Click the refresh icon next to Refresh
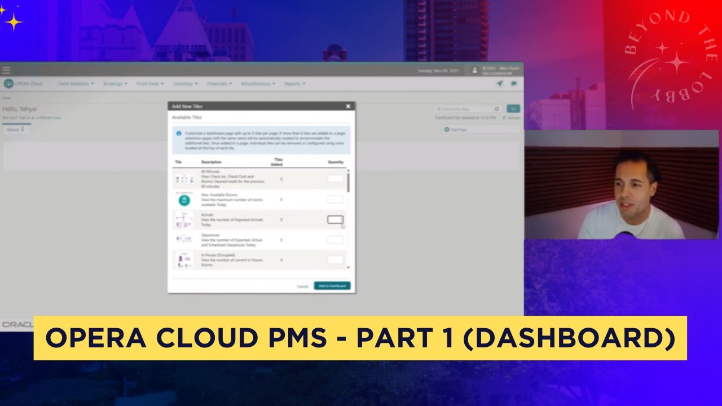The width and height of the screenshot is (722, 406). pos(504,118)
